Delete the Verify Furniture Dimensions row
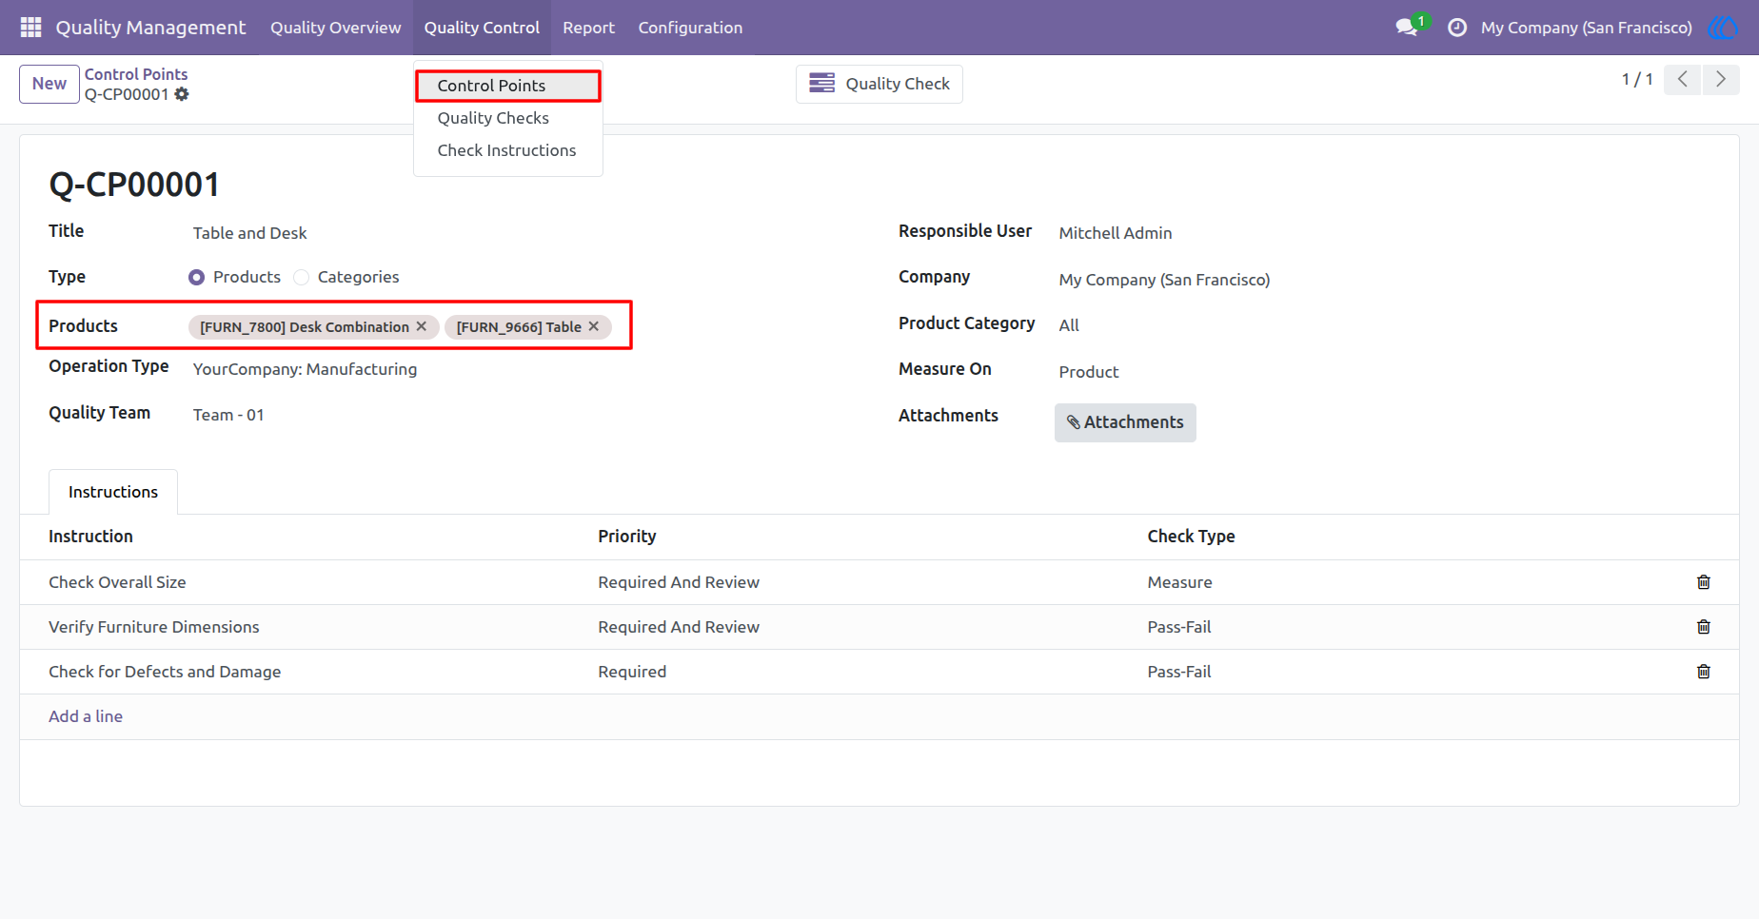 pos(1704,627)
